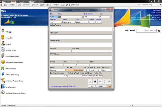Click the Quick Search binoculars button
The height and width of the screenshot is (107, 162).
(159, 31)
